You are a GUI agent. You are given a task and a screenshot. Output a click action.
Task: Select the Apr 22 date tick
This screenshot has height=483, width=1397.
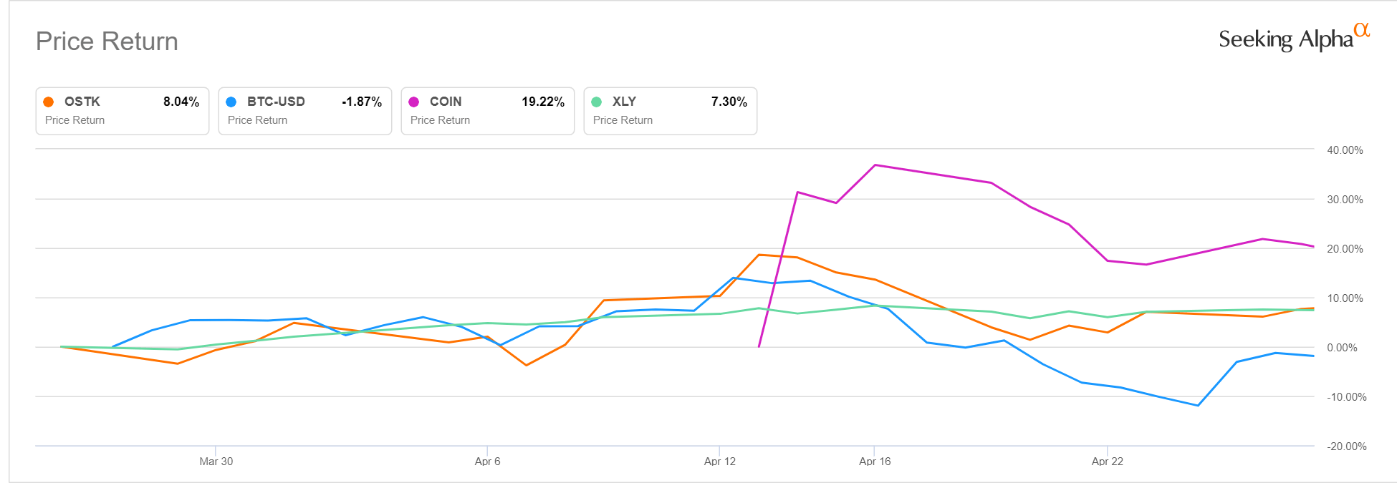pos(1107,462)
